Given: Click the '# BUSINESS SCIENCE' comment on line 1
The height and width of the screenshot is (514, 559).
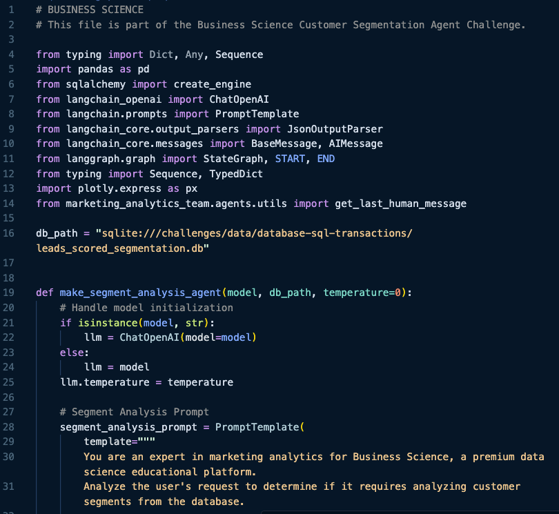Looking at the screenshot, I should pyautogui.click(x=90, y=10).
